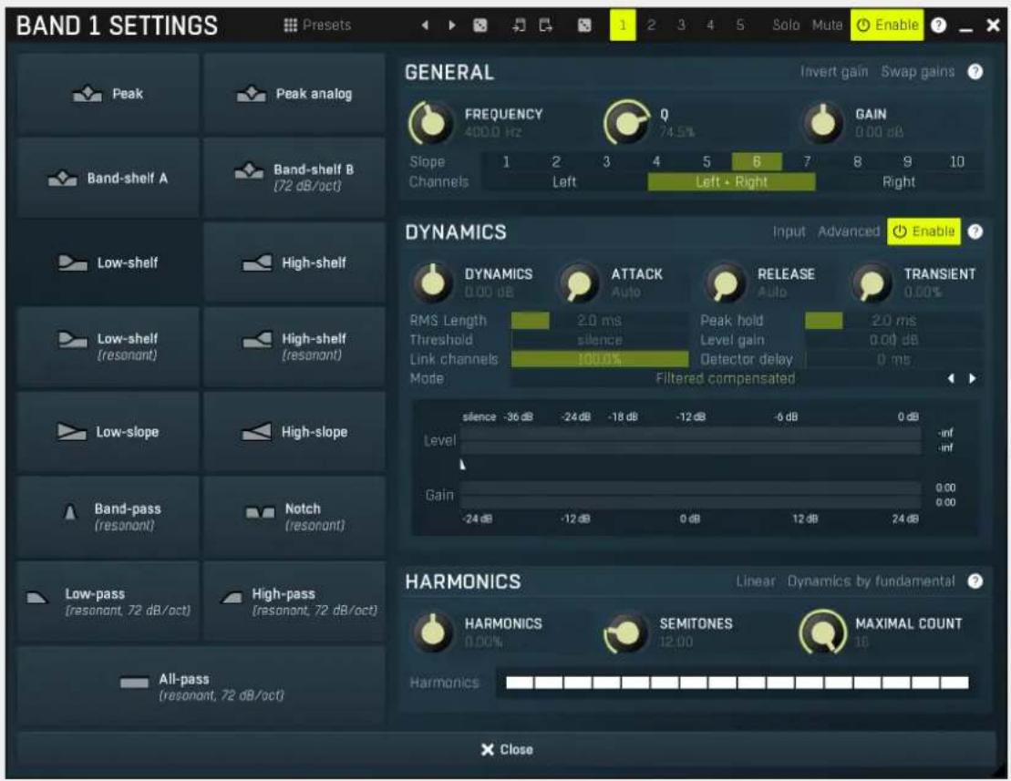This screenshot has height=781, width=1011.
Task: Open the Filtered compensated mode selector
Action: tap(725, 378)
